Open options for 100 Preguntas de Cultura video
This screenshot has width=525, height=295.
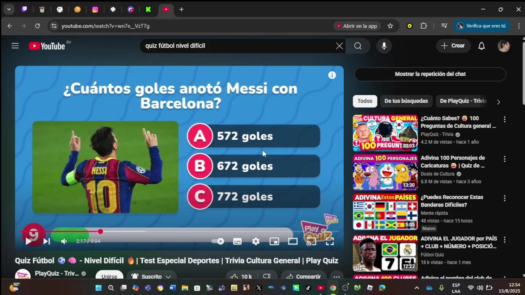[x=504, y=119]
